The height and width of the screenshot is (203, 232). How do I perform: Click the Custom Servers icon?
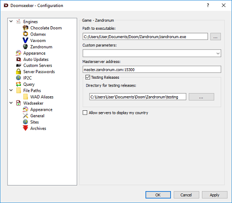coord(18,66)
